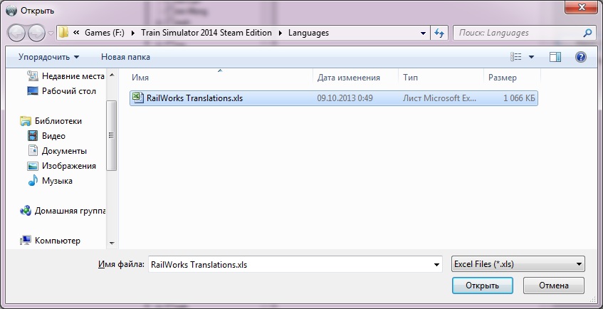Sort by the Дата изменения column header
Viewport: 603px width, 309px height.
pyautogui.click(x=348, y=78)
